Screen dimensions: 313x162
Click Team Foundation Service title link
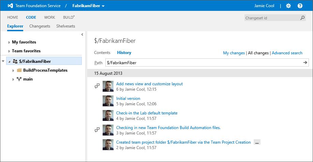tap(38, 6)
